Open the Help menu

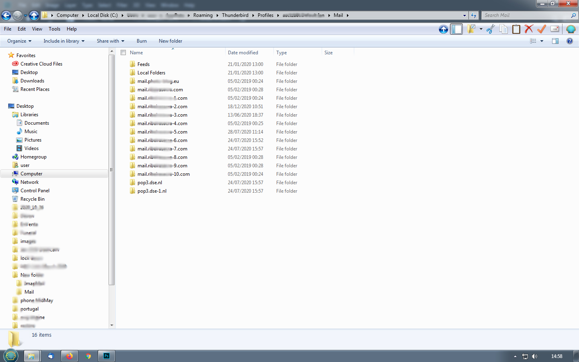pyautogui.click(x=72, y=29)
